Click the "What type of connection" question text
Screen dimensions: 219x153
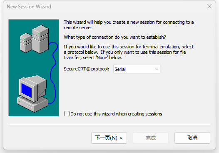coord(115,37)
